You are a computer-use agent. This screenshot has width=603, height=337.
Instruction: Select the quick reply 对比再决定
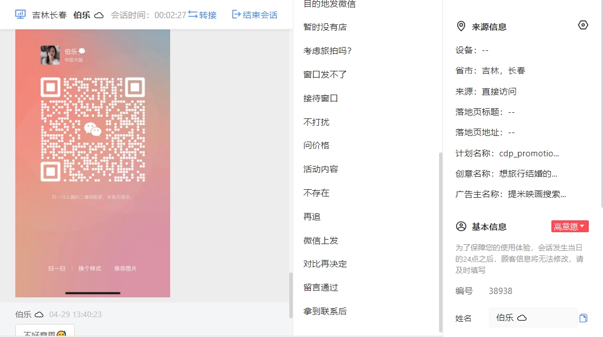(x=325, y=264)
